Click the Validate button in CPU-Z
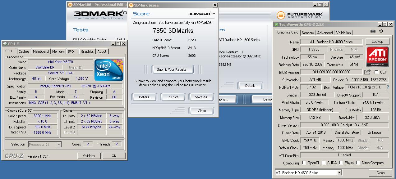396x179 pixels. [89, 155]
